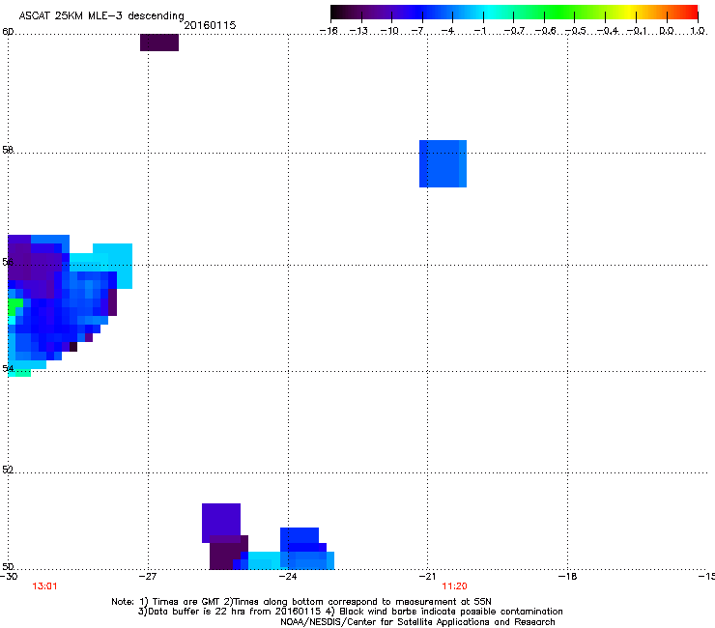The height and width of the screenshot is (628, 715).
Task: Click the color bar above the -4 label
Action: click(x=452, y=13)
